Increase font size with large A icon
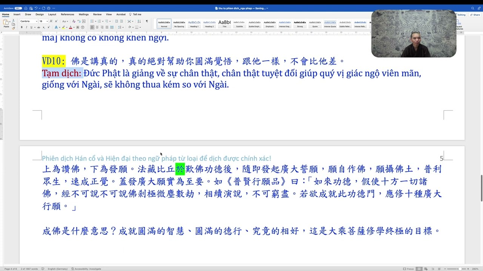 [51, 21]
